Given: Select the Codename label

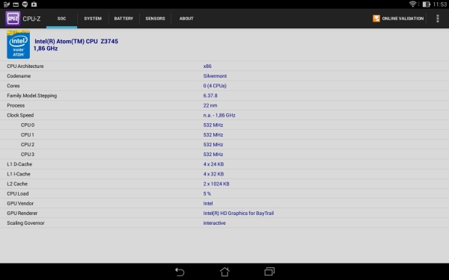Looking at the screenshot, I should (x=19, y=76).
